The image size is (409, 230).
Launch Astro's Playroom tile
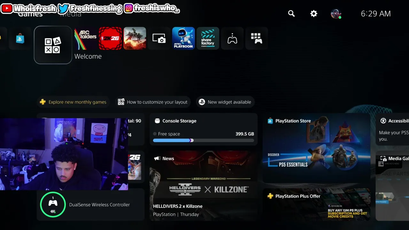(x=183, y=38)
